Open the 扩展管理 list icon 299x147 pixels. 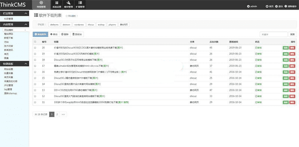[80, 3]
